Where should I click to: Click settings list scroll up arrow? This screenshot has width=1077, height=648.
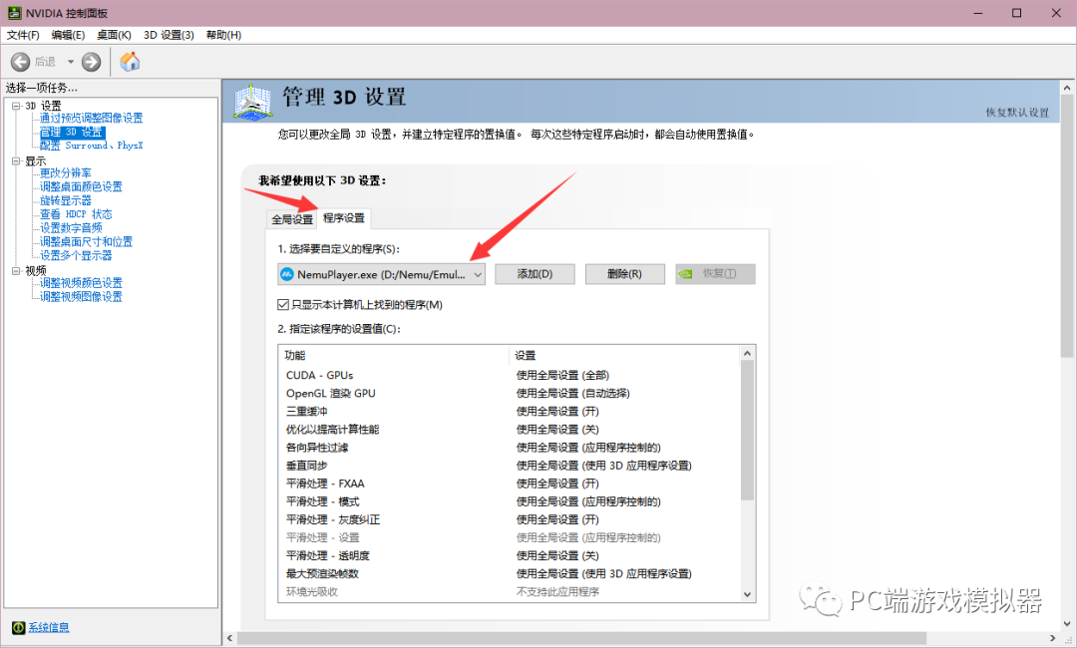tap(747, 353)
